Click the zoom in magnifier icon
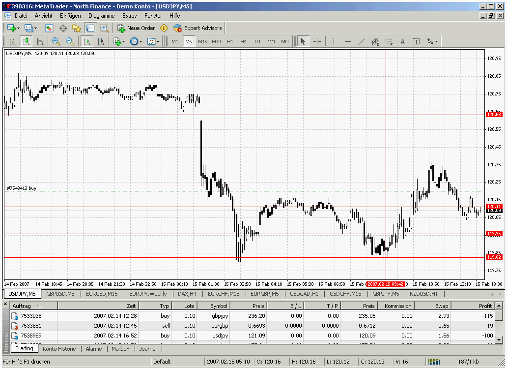The image size is (507, 368). coord(56,41)
